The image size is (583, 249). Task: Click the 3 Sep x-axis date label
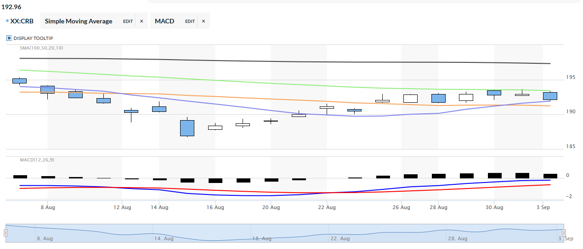543,208
